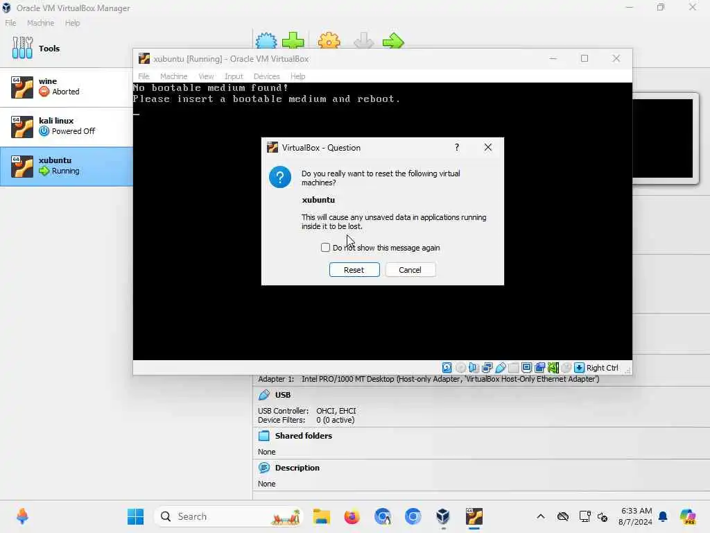710x533 pixels.
Task: Click the display indicator icon in VM status bar
Action: 527,368
